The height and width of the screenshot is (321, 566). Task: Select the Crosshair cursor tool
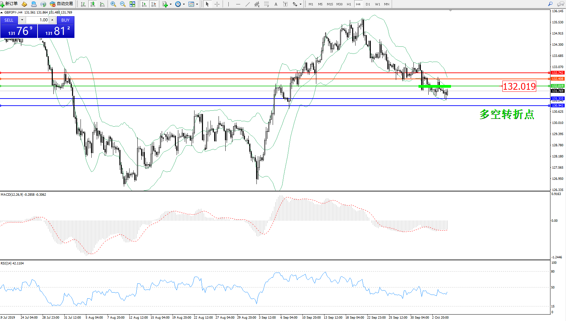click(217, 4)
